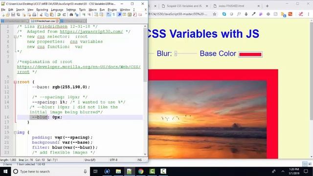The width and height of the screenshot is (313, 176).
Task: Click the sunset beach image
Action: click(207, 119)
